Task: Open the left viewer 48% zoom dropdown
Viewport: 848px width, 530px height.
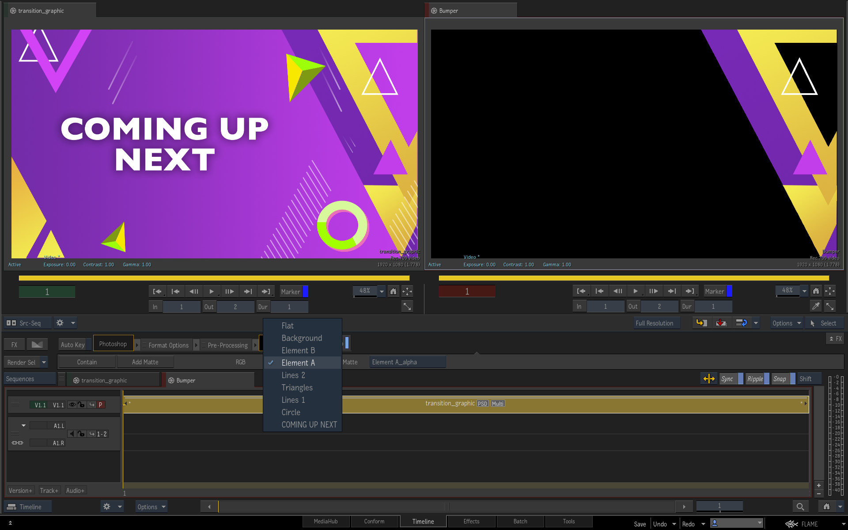Action: pos(382,291)
